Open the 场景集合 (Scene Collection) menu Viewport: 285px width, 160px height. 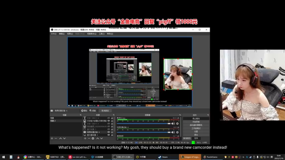click(92, 34)
